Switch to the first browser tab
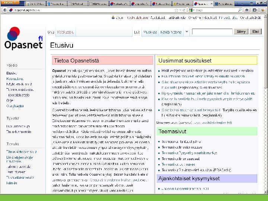 (x=35, y=4)
